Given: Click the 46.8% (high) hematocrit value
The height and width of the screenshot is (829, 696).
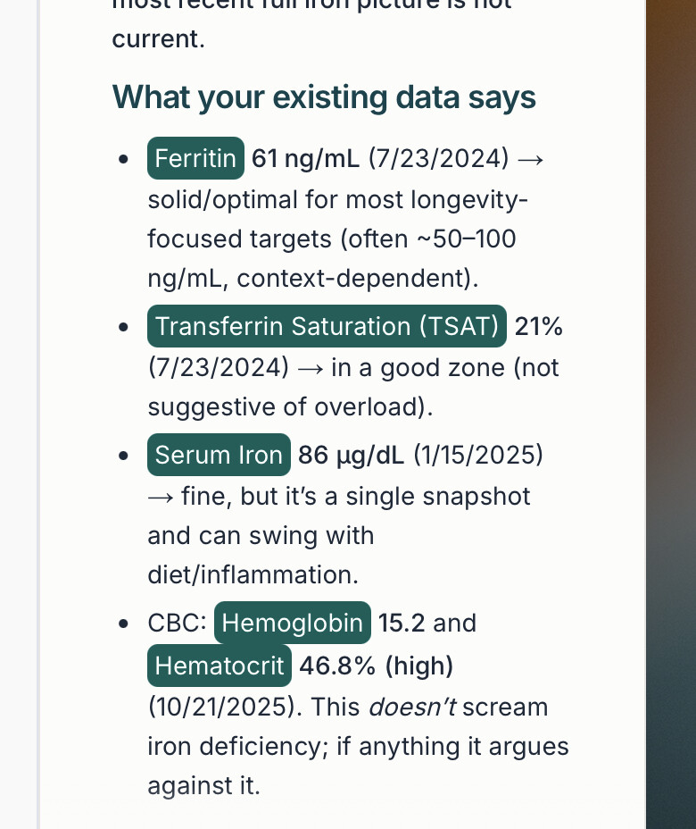Looking at the screenshot, I should point(377,666).
